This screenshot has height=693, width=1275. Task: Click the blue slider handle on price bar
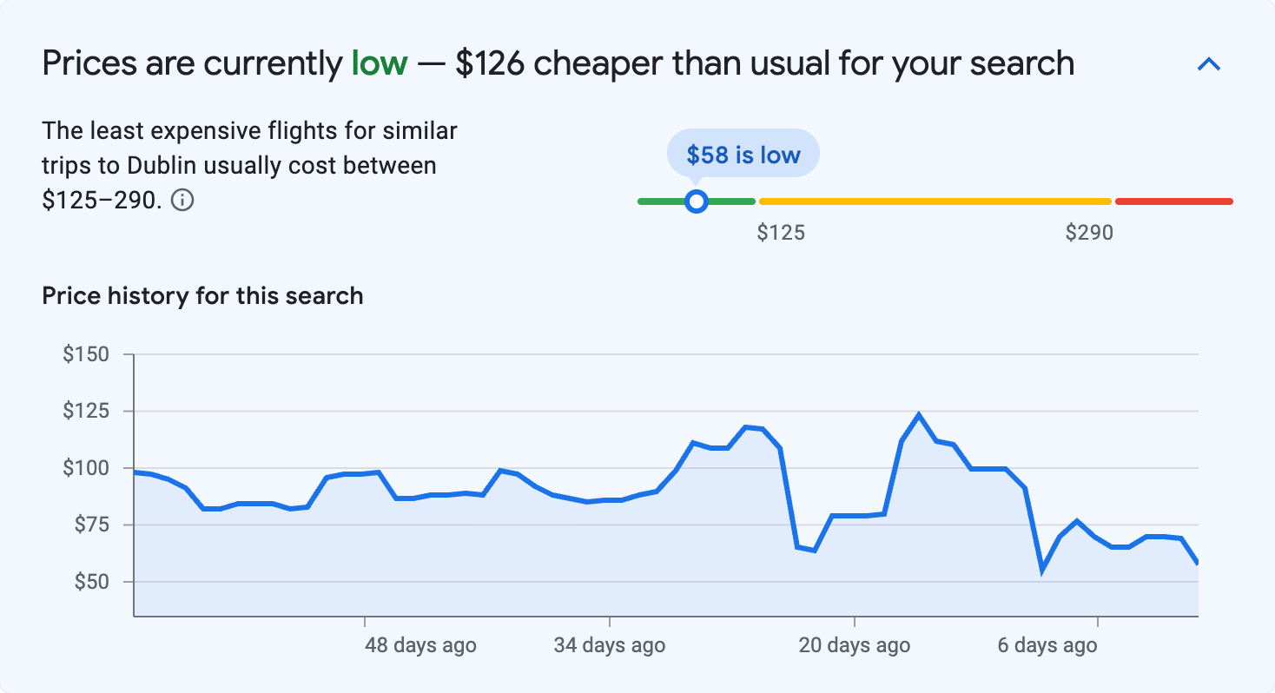point(697,201)
